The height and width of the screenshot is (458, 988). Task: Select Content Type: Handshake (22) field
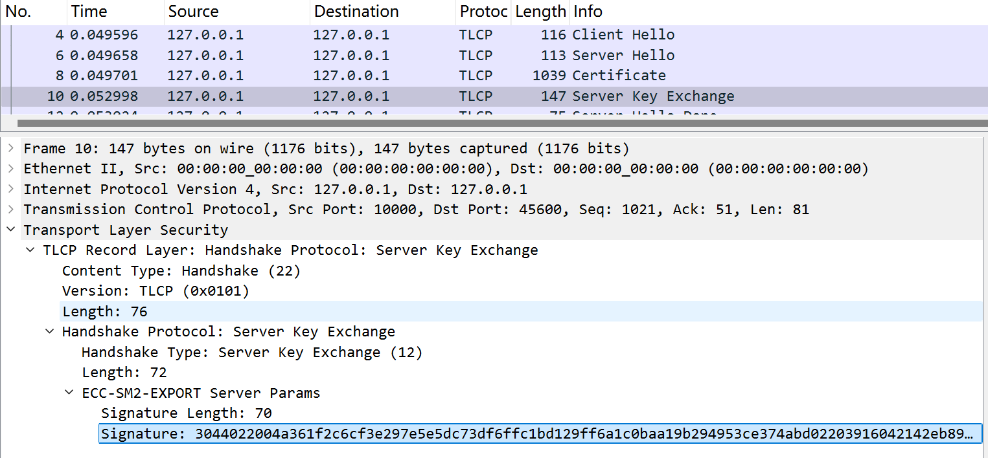coord(181,271)
